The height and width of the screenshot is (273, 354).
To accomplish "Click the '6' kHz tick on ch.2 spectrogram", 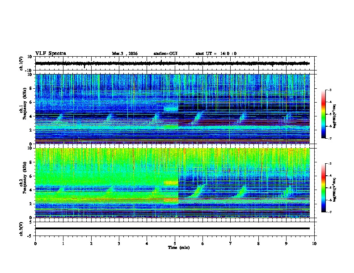I will point(31,176).
